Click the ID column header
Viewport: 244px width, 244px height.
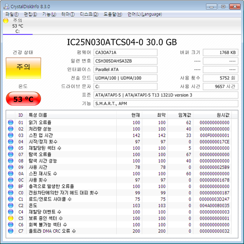coord(21,115)
